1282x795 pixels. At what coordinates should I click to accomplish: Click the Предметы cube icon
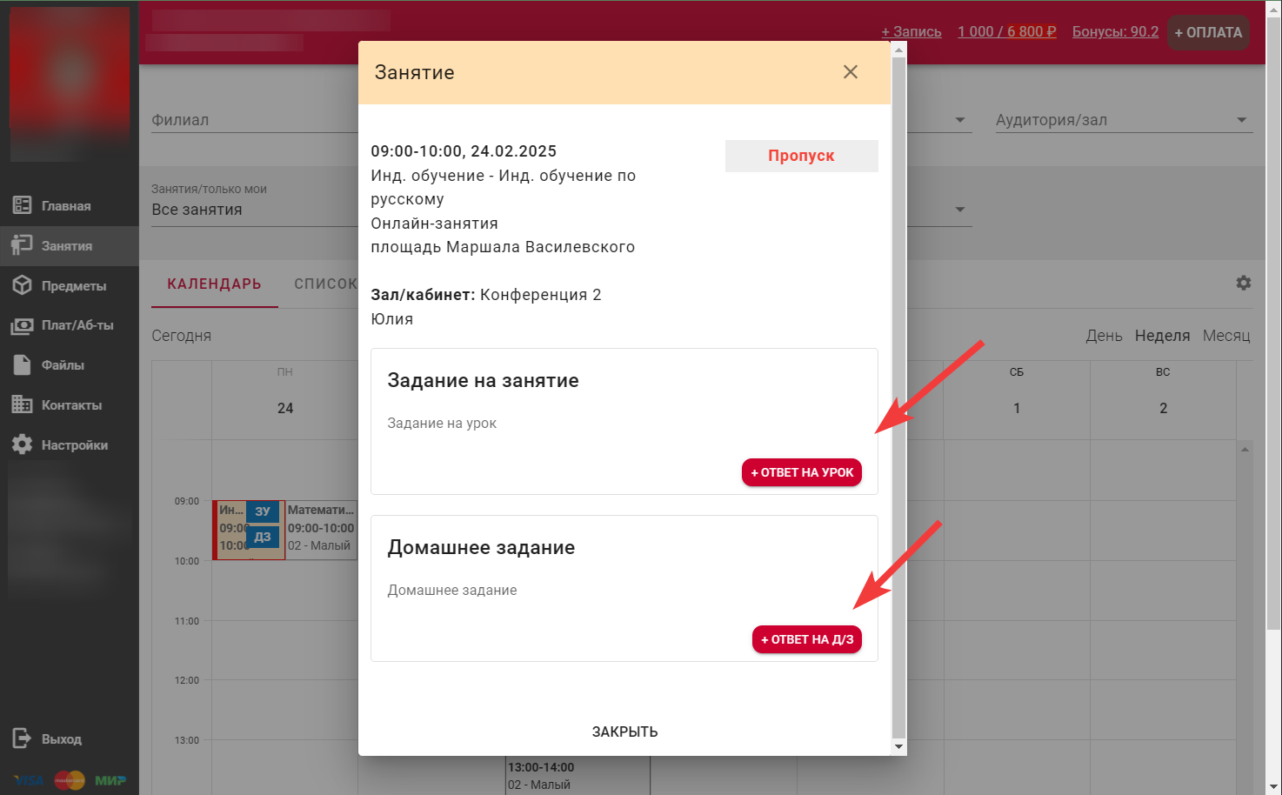pos(22,285)
